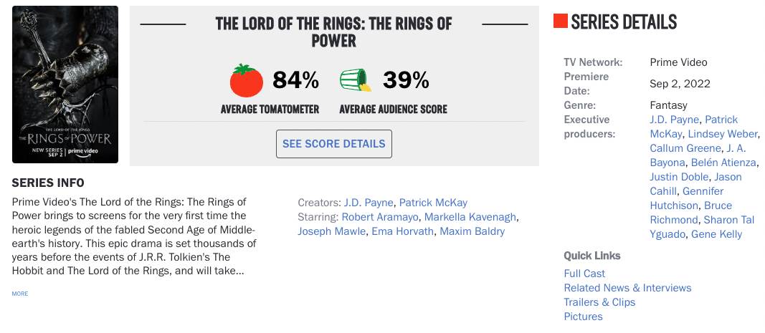This screenshot has height=333, width=765.
Task: Expand series info with the More link
Action: tap(20, 294)
